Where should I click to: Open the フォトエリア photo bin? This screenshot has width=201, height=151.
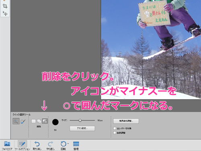pyautogui.click(x=7, y=145)
